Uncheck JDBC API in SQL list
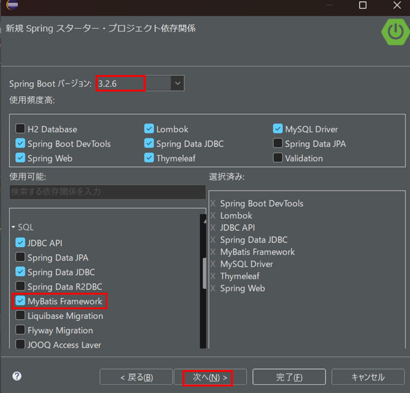Screen dimensions: 410x393 pos(20,242)
